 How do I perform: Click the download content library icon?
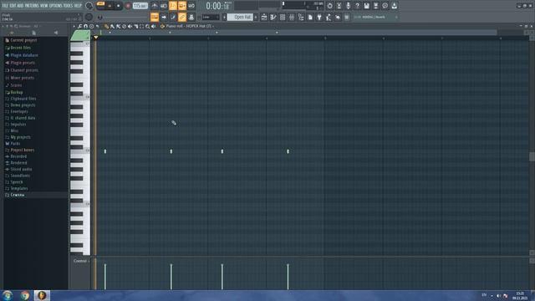(x=394, y=6)
